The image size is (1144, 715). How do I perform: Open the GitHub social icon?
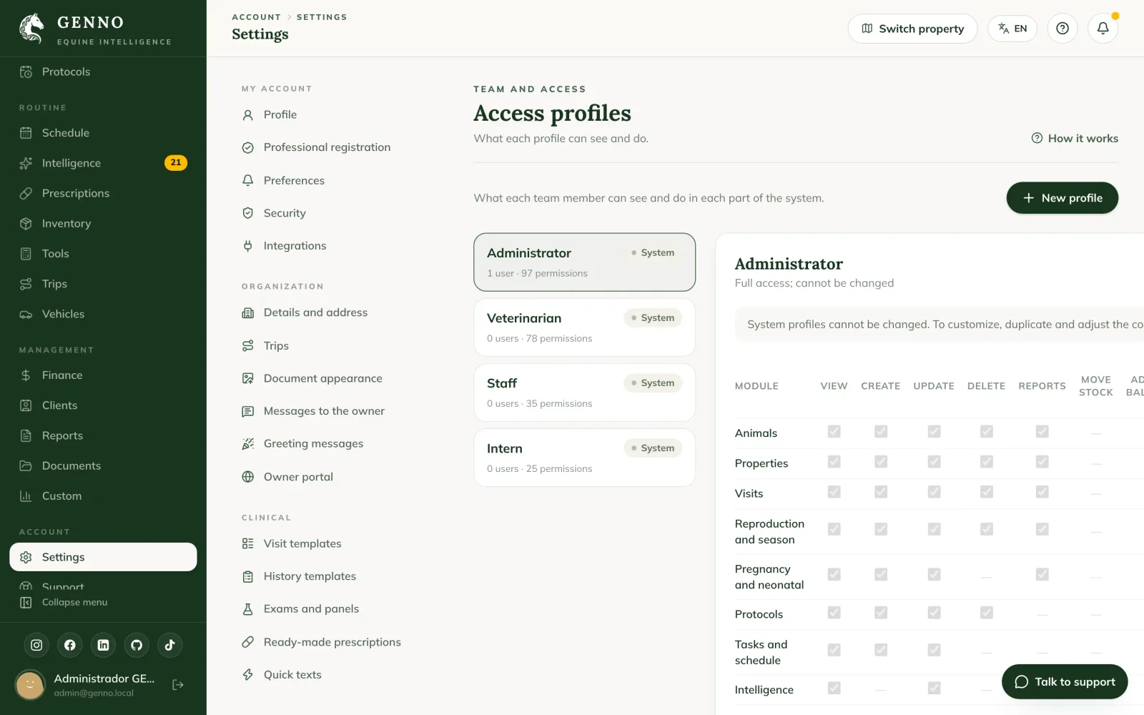click(x=137, y=645)
